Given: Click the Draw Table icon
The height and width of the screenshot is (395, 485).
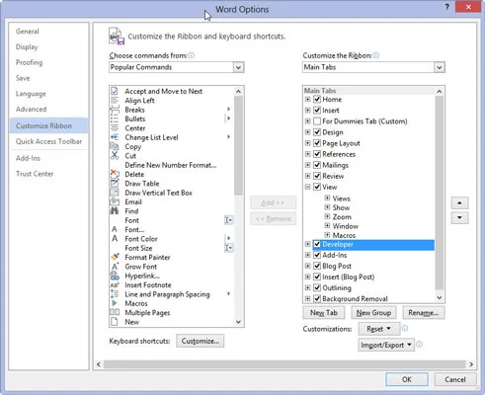Looking at the screenshot, I should click(115, 183).
